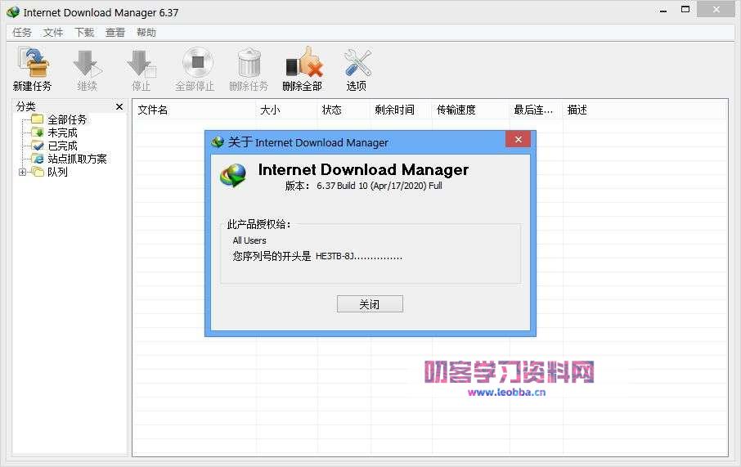Click the 队列 folder icon

click(x=38, y=172)
